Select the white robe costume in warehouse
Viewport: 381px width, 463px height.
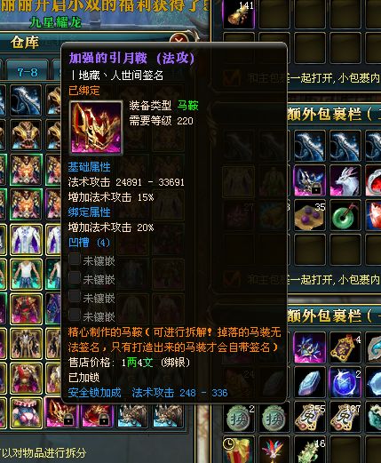[26, 239]
